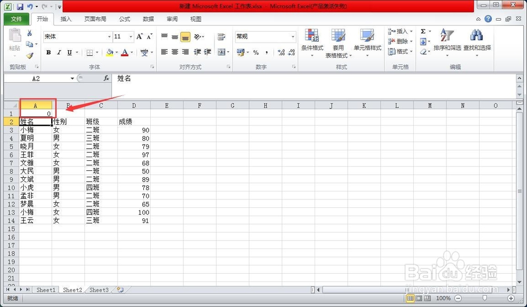This screenshot has width=527, height=307.
Task: Open 单元格样式 cell styles
Action: point(367,42)
